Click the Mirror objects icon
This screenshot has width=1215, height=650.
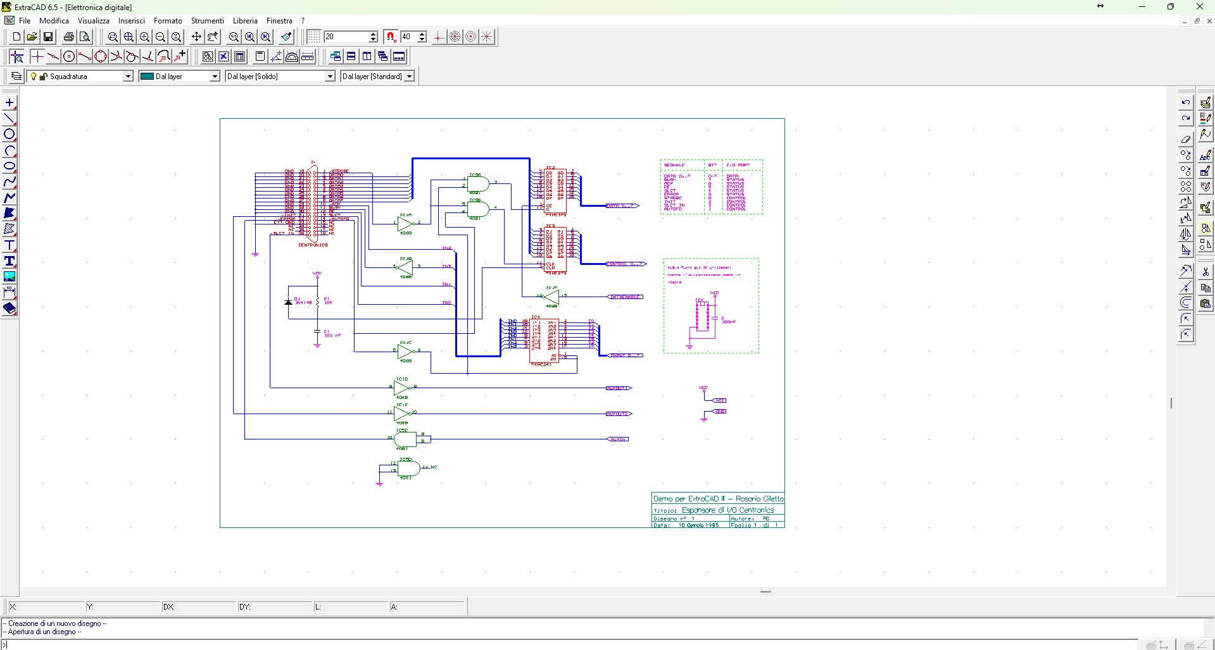click(x=1186, y=235)
